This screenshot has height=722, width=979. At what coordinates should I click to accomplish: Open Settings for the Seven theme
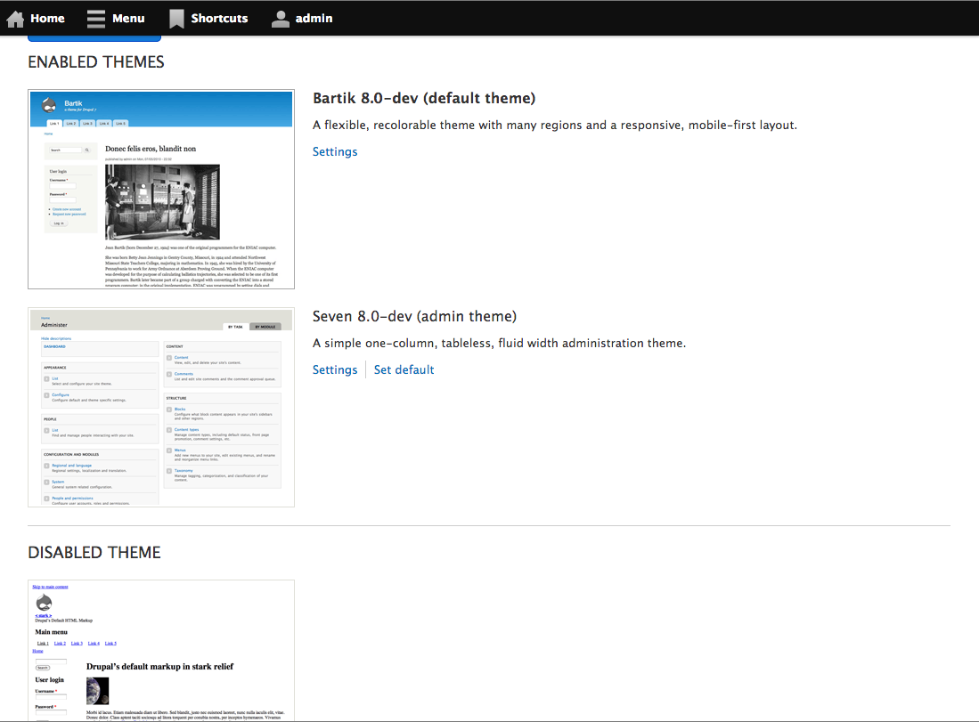(335, 369)
